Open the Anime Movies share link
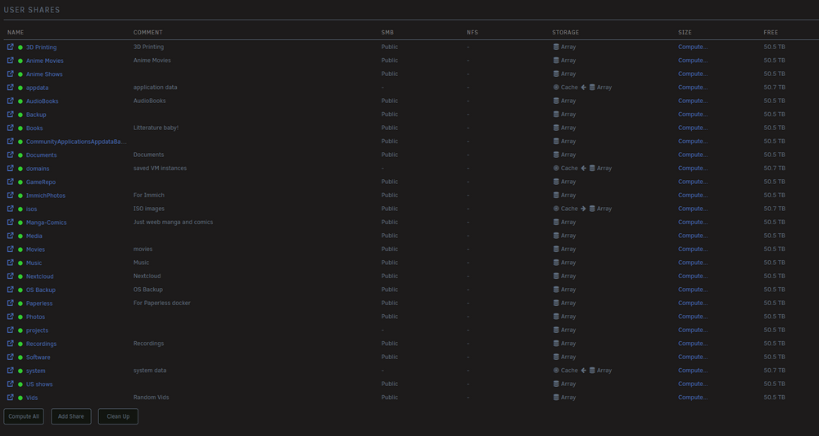 click(45, 61)
